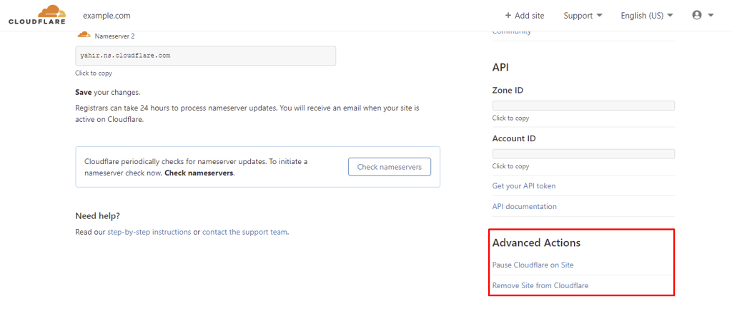This screenshot has height=326, width=732.
Task: Open the Community link at top right
Action: [512, 31]
